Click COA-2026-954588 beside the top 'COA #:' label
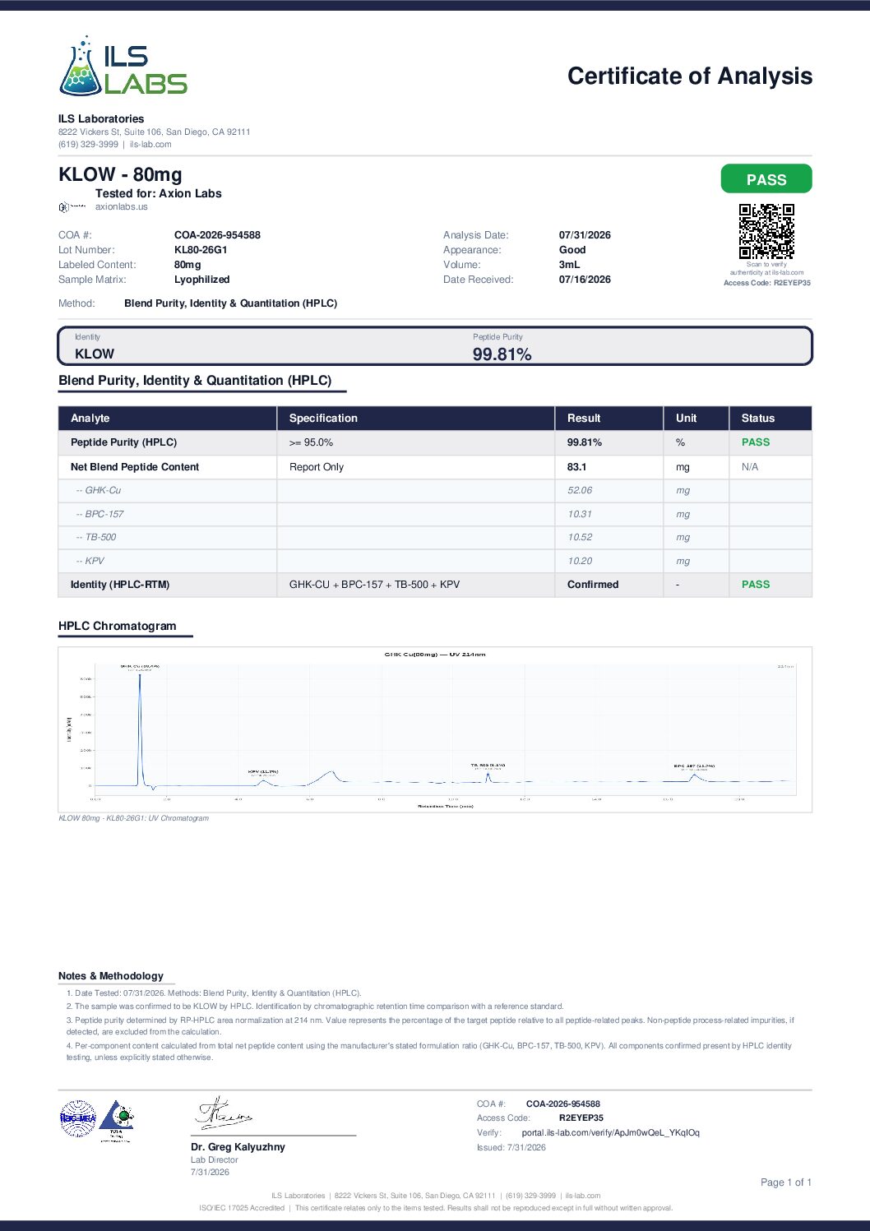Viewport: 870px width, 1231px height. click(217, 235)
